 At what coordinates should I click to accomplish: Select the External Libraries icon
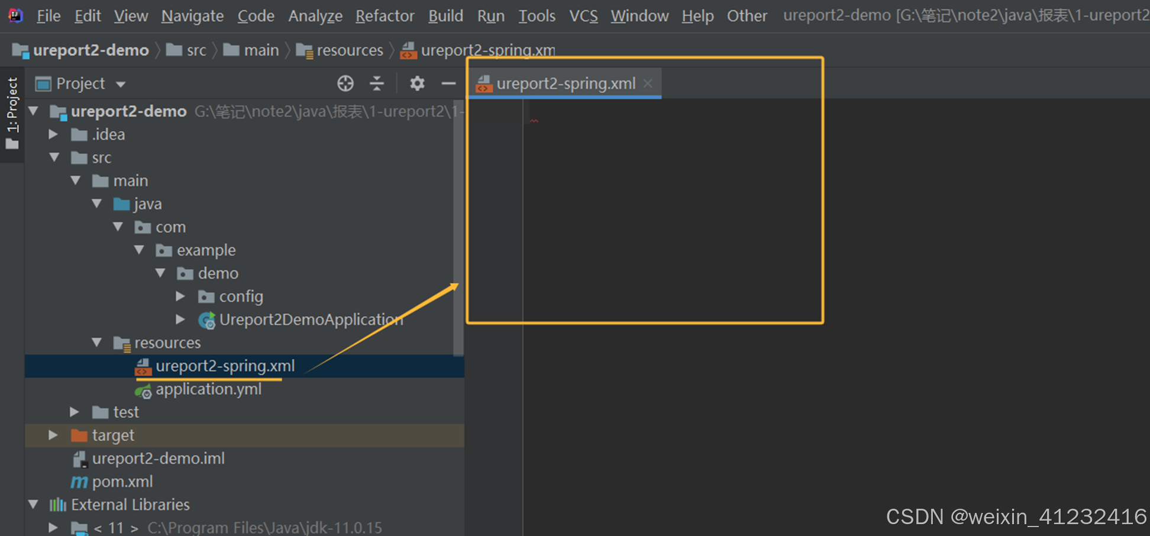pyautogui.click(x=58, y=505)
